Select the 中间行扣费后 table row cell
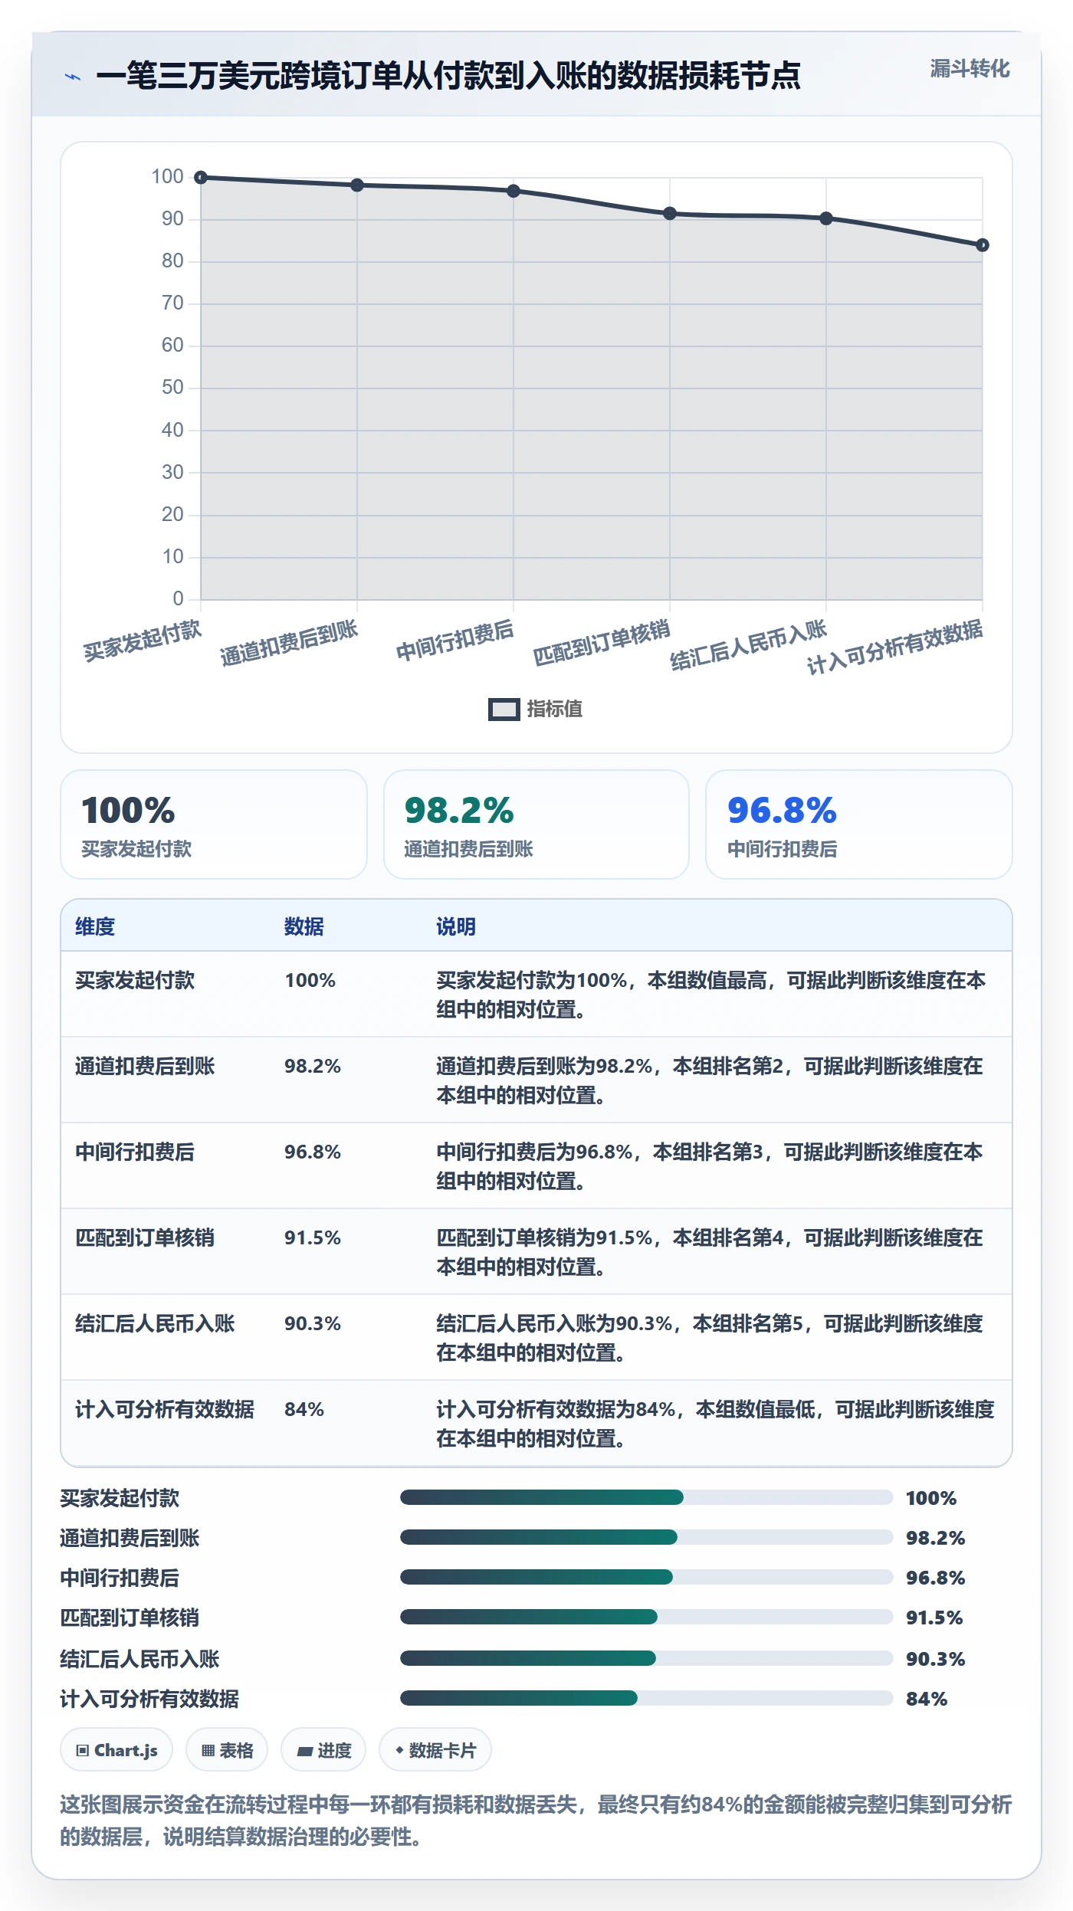1073x1911 pixels. (x=135, y=1152)
